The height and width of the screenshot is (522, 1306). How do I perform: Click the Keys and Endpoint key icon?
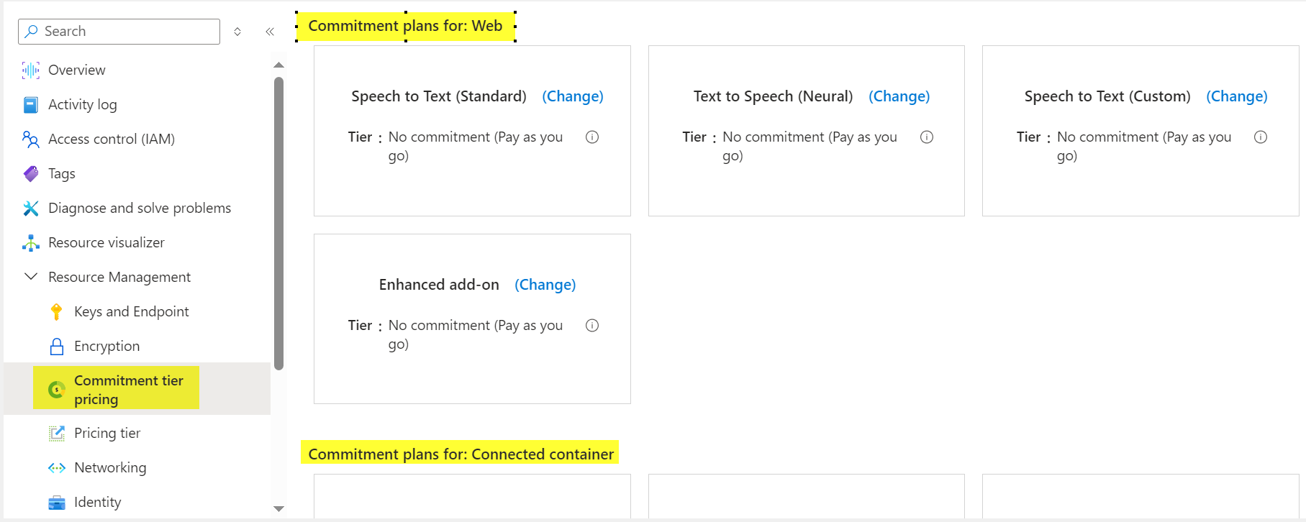[x=56, y=311]
